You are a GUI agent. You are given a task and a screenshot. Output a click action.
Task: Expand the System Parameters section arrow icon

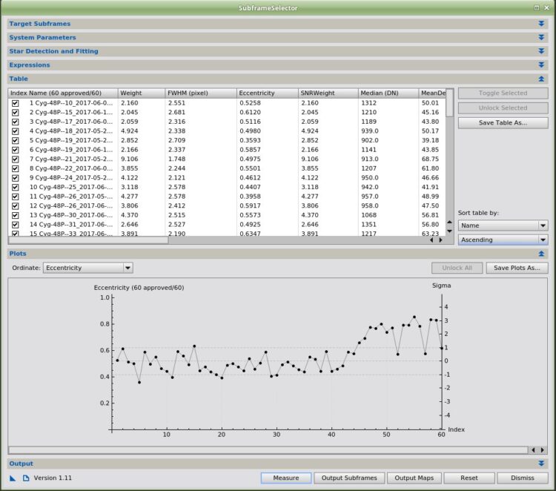[x=541, y=38]
